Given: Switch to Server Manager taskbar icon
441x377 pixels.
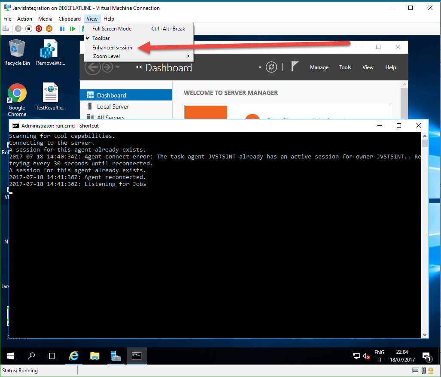Looking at the screenshot, I should [116, 356].
